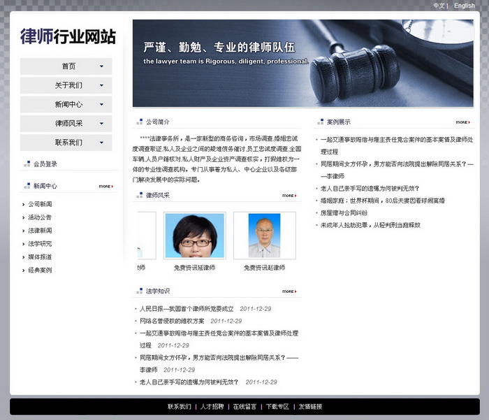Switch language to 中文
The height and width of the screenshot is (420, 489).
tap(439, 6)
